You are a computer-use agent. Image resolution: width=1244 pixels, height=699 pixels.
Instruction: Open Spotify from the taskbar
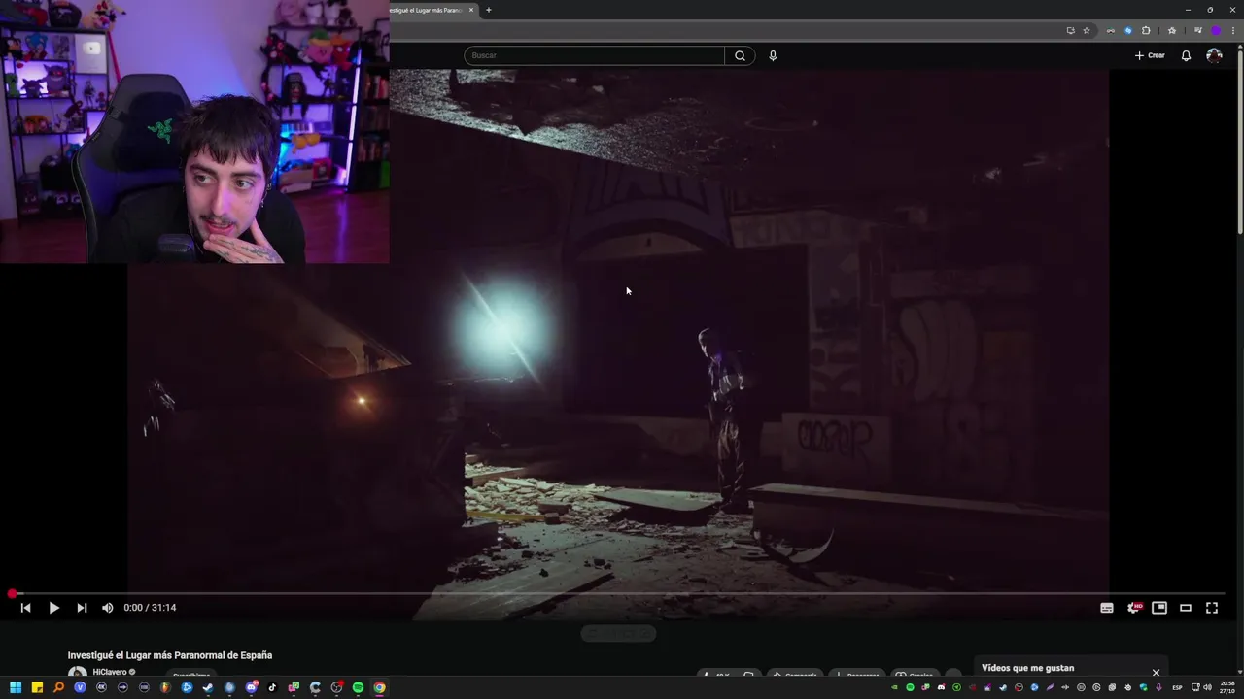coord(358,687)
